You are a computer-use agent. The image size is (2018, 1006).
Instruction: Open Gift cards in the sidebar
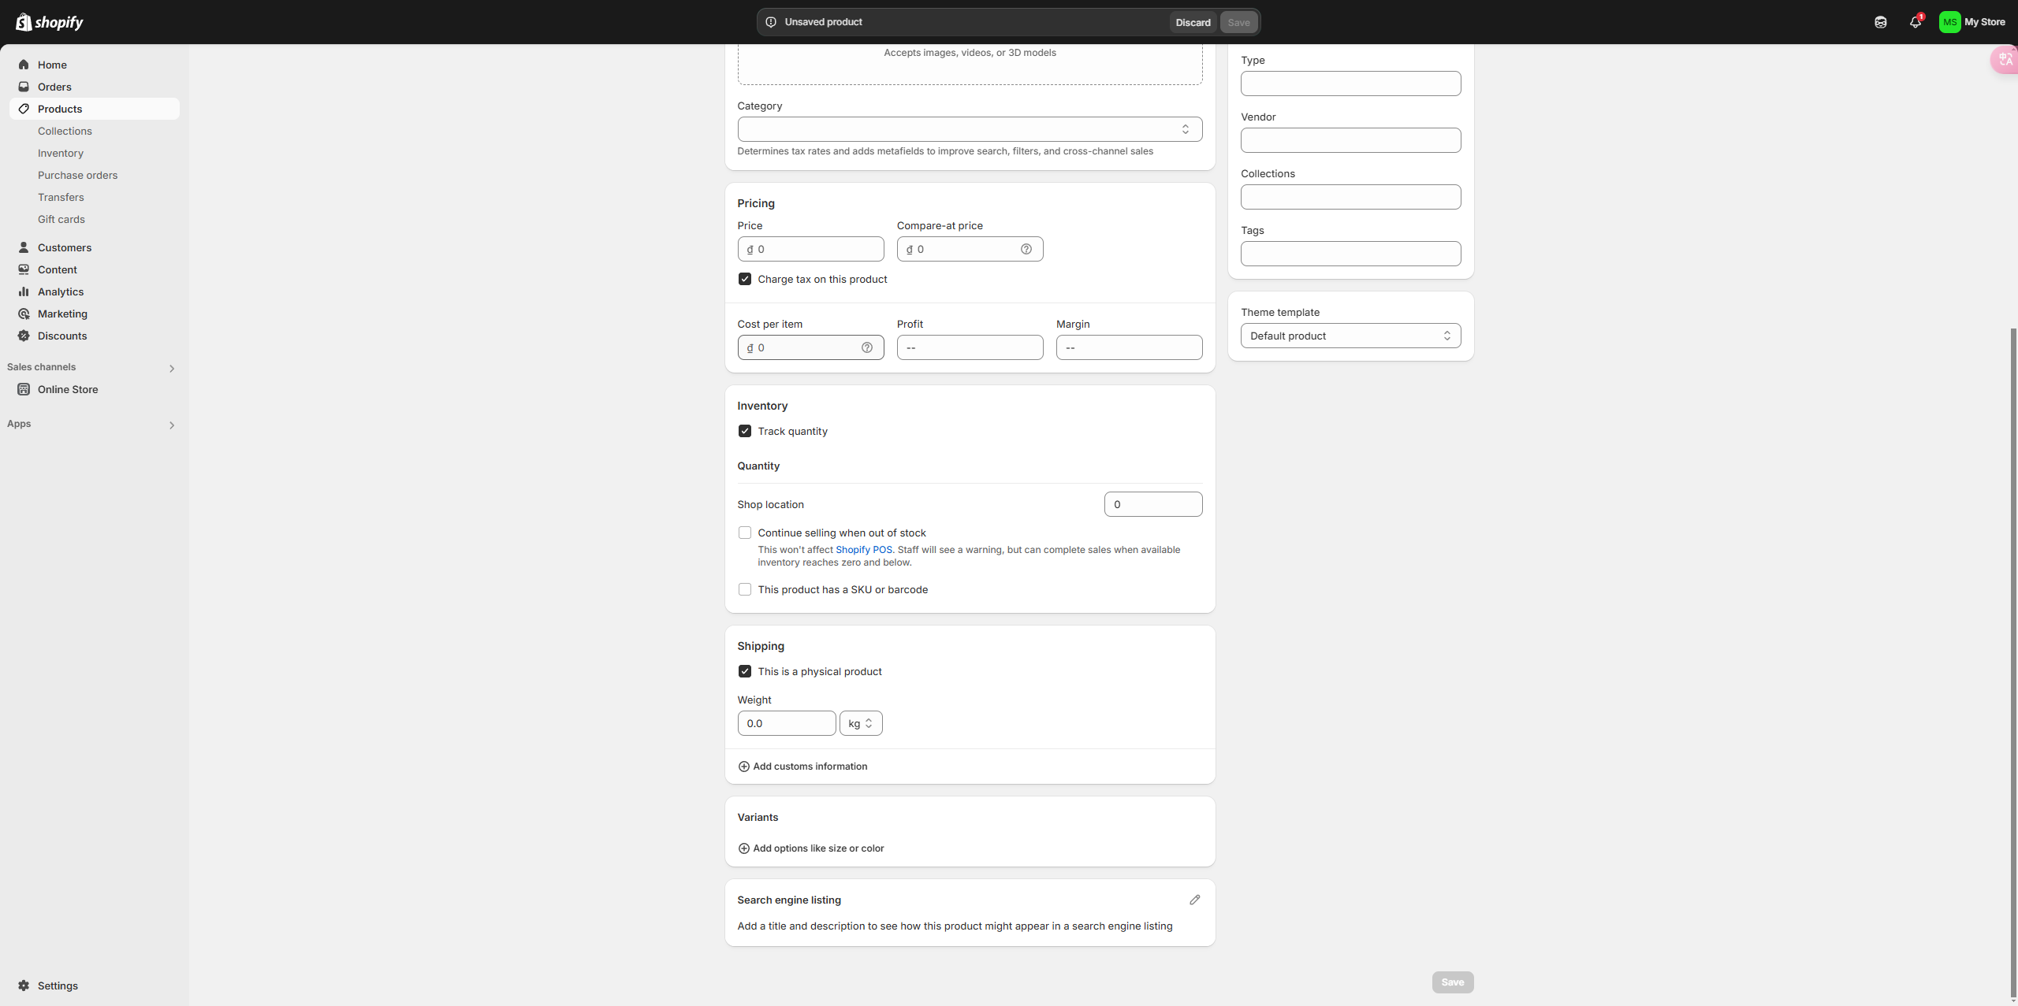(x=61, y=219)
